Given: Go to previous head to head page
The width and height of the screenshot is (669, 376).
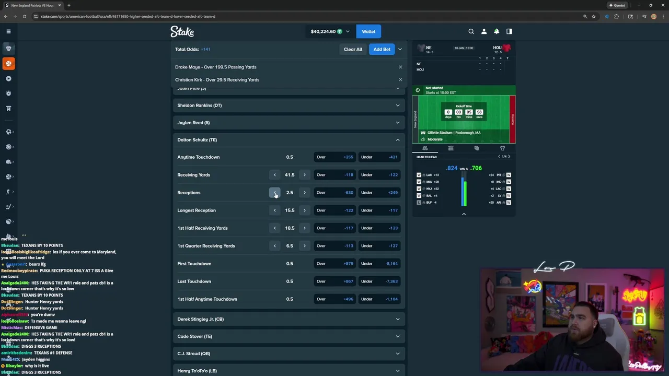Looking at the screenshot, I should point(499,157).
